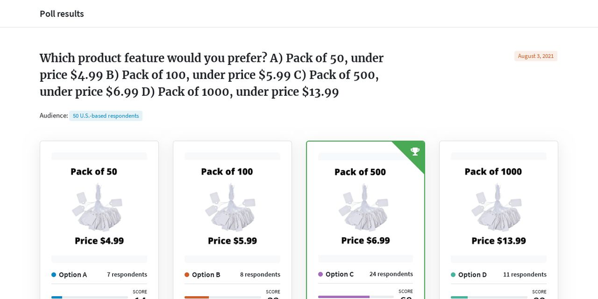The image size is (598, 299).
Task: Click the blue Option A color dot
Action: [54, 274]
